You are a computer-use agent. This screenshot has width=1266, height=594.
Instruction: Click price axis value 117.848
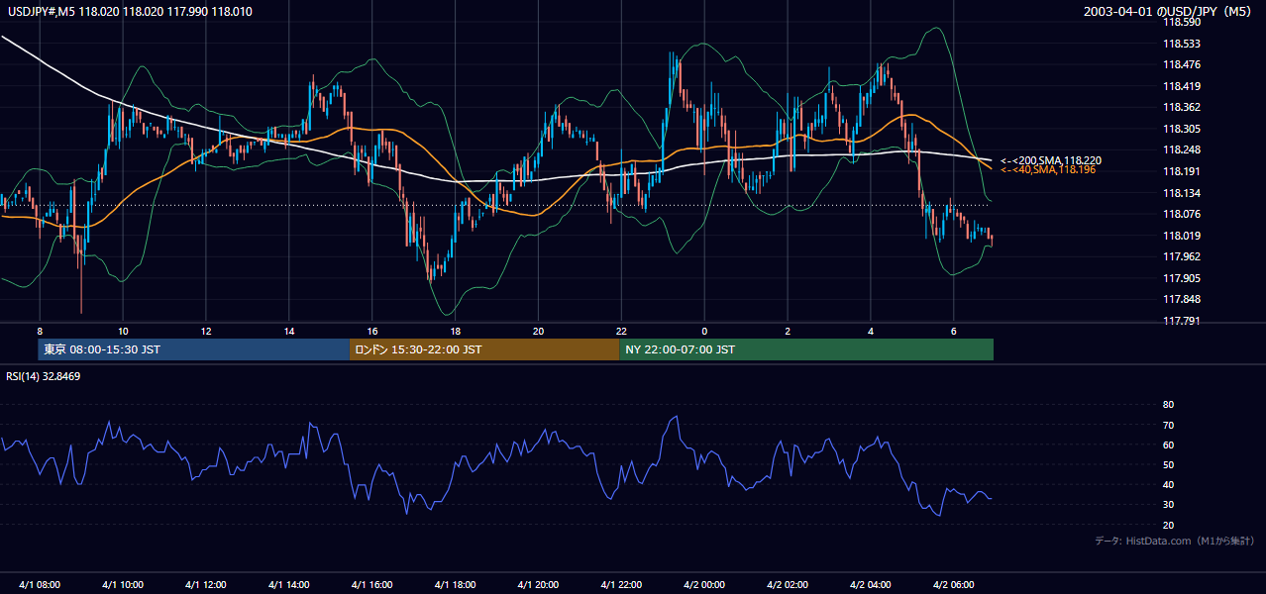point(1182,299)
